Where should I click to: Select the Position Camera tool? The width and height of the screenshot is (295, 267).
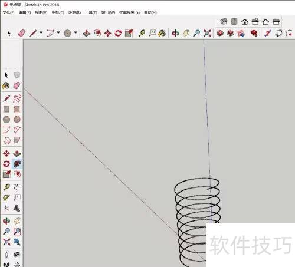[x=6, y=255]
